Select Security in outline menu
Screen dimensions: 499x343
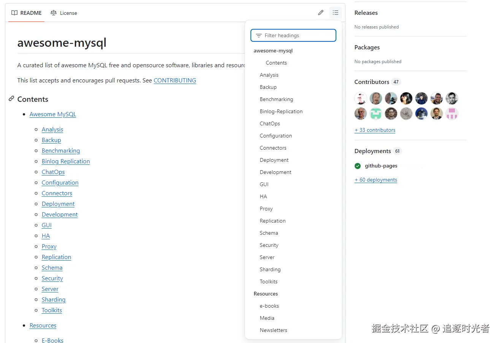[x=269, y=245]
